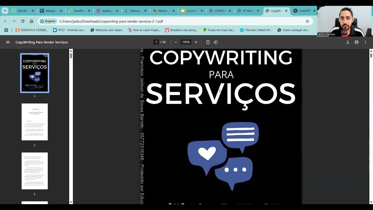Open #727 - Vivendo Livr... bookmark

pos(69,30)
